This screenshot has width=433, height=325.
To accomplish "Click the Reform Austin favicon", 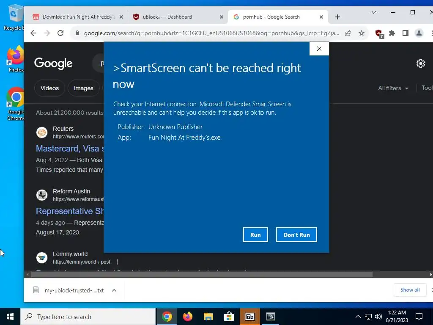I will pyautogui.click(x=42, y=195).
